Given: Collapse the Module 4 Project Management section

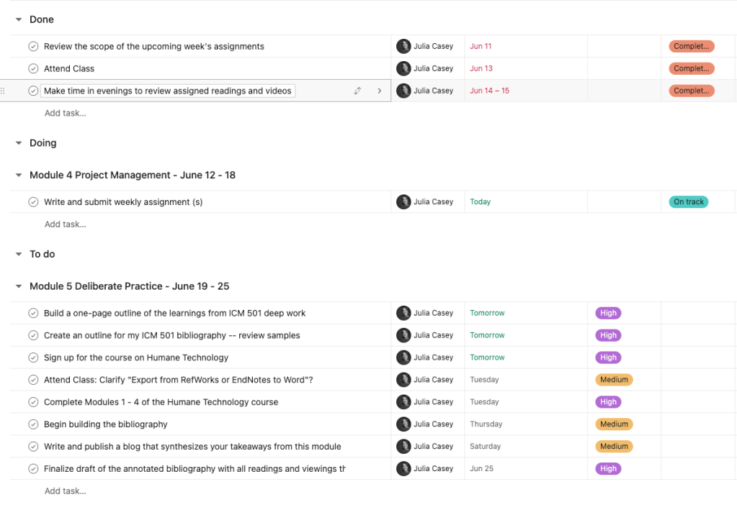Looking at the screenshot, I should point(19,176).
